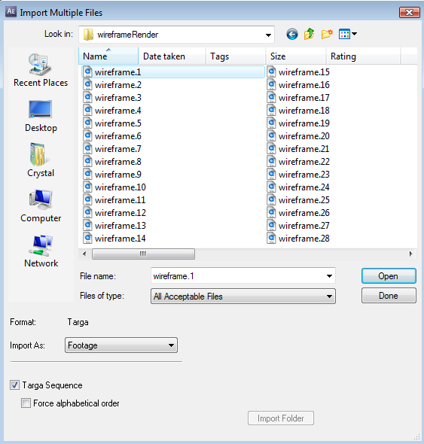This screenshot has width=424, height=444.
Task: Sort by the Size column header
Action: click(x=296, y=56)
